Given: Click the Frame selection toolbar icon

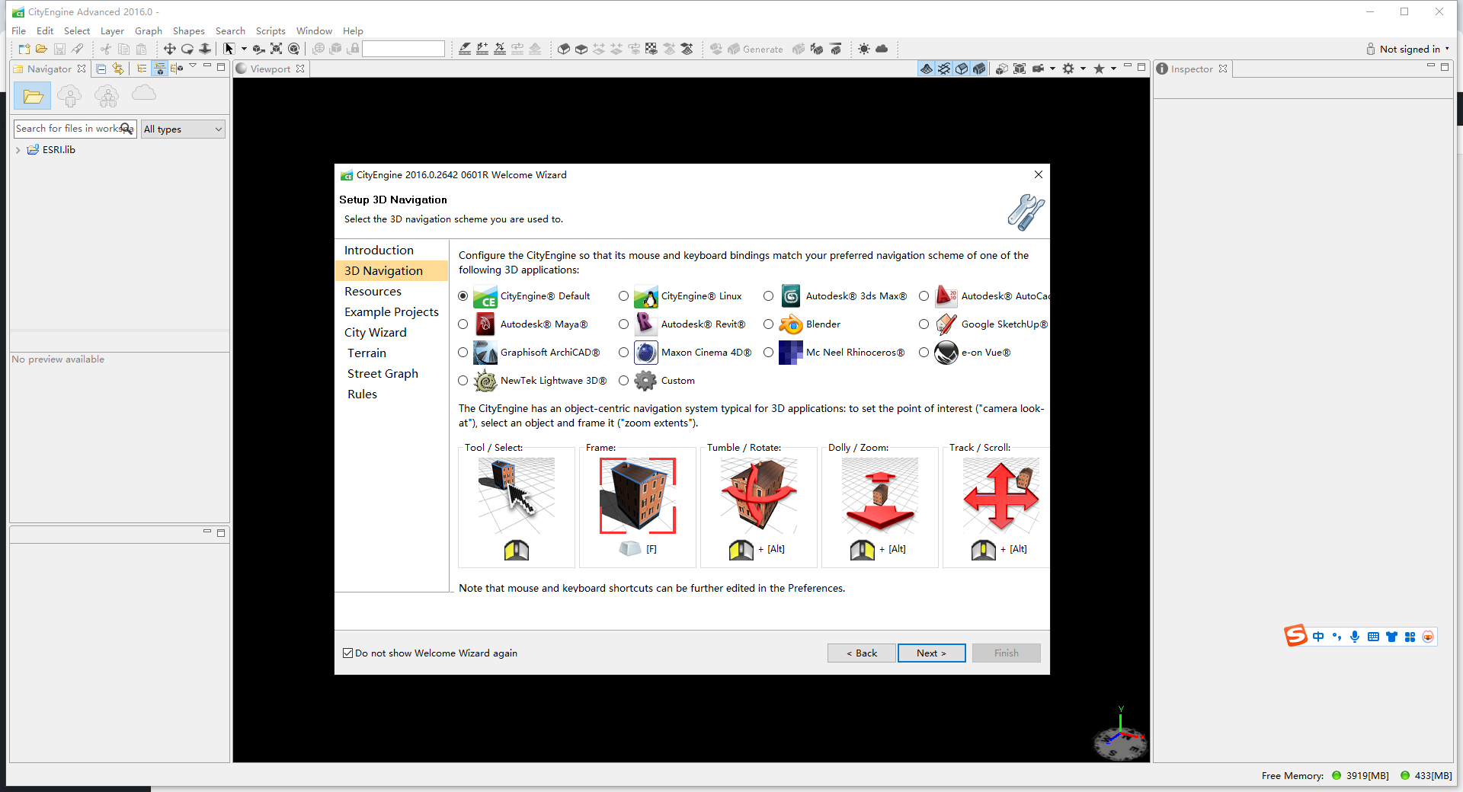Looking at the screenshot, I should click(x=277, y=49).
